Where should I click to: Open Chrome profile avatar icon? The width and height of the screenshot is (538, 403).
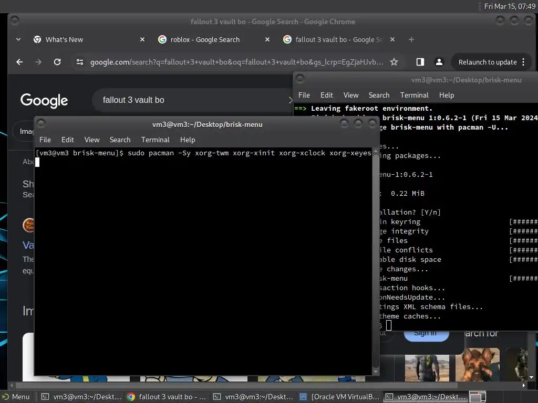click(439, 62)
